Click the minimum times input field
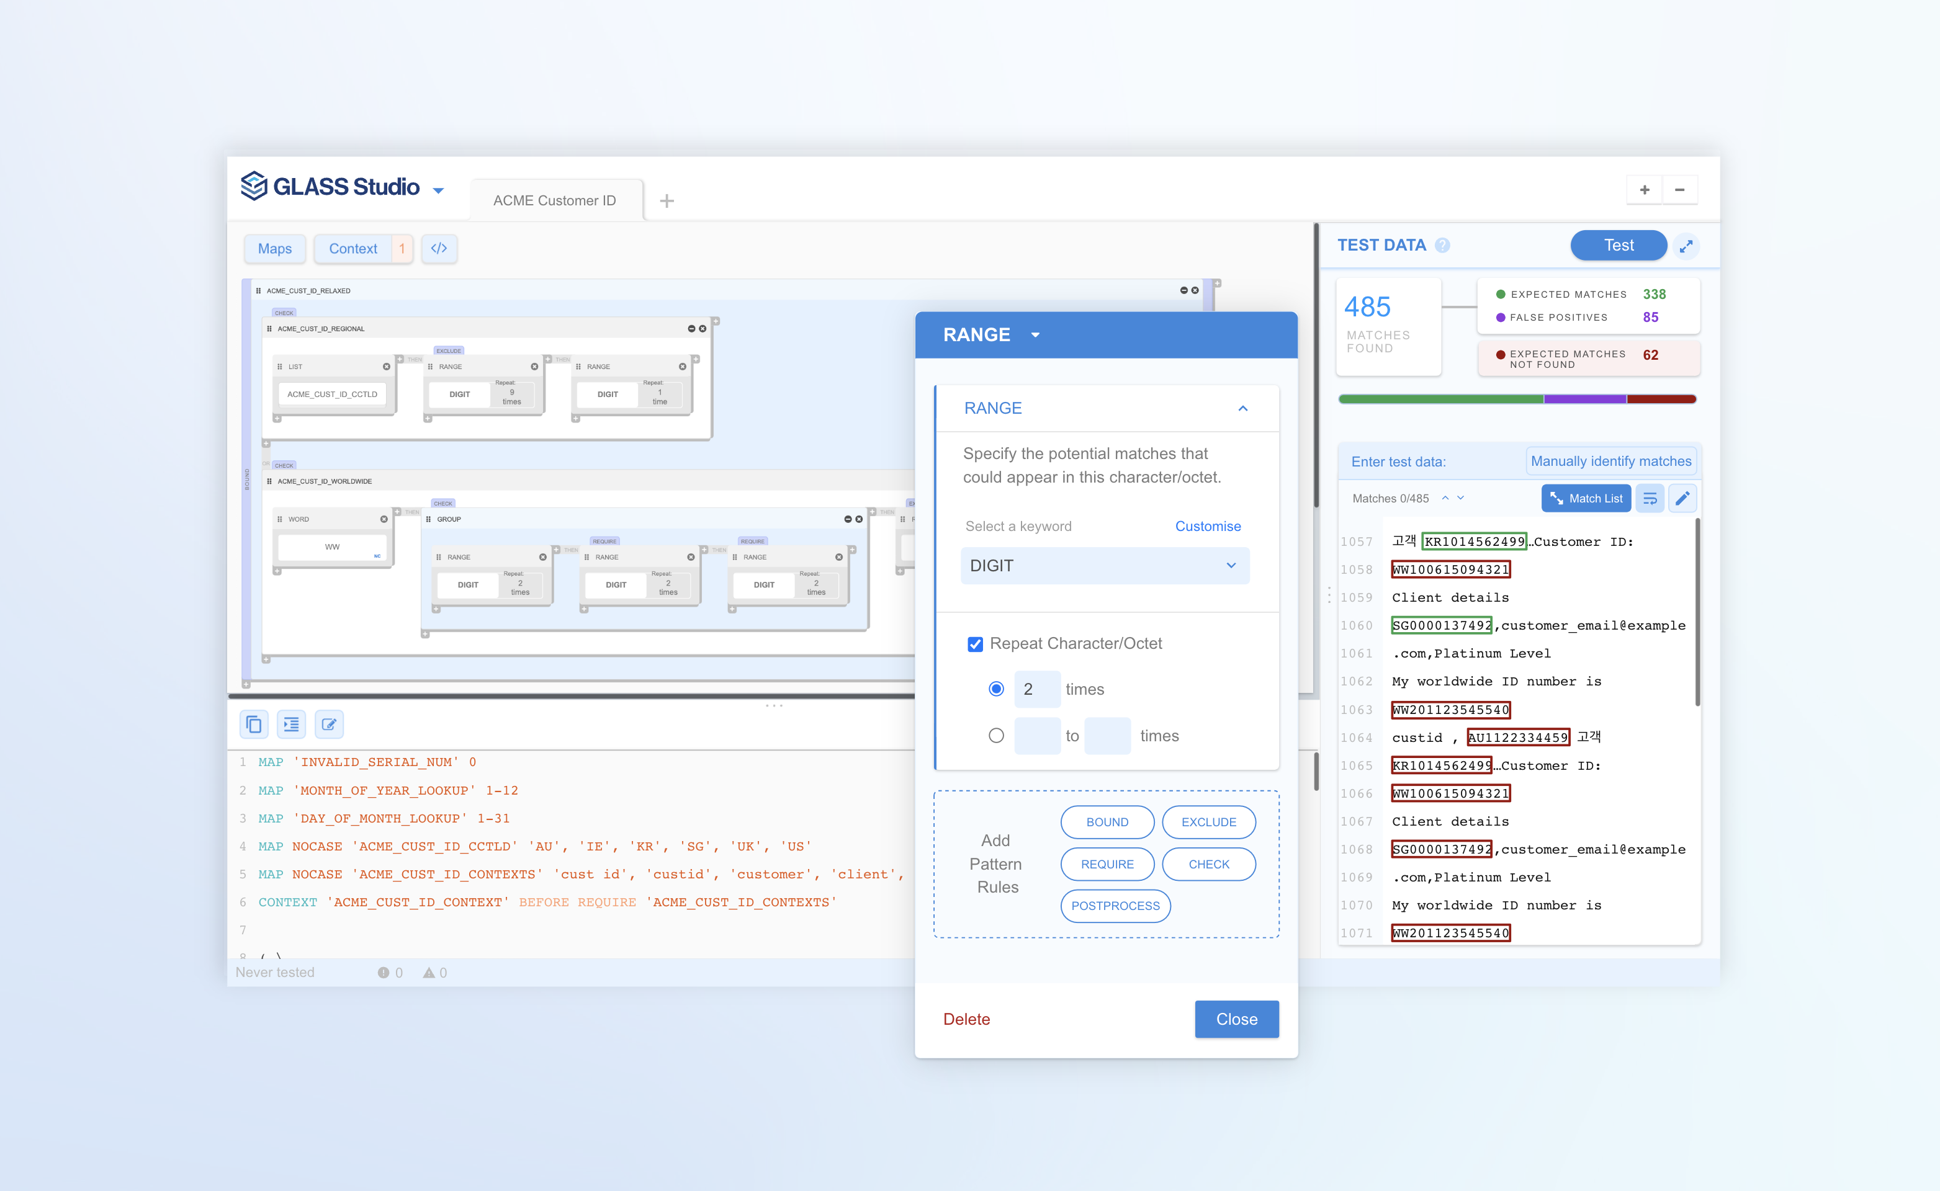 click(x=1037, y=736)
